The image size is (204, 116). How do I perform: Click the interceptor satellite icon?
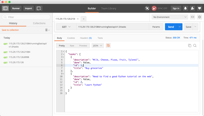pyautogui.click(x=147, y=8)
